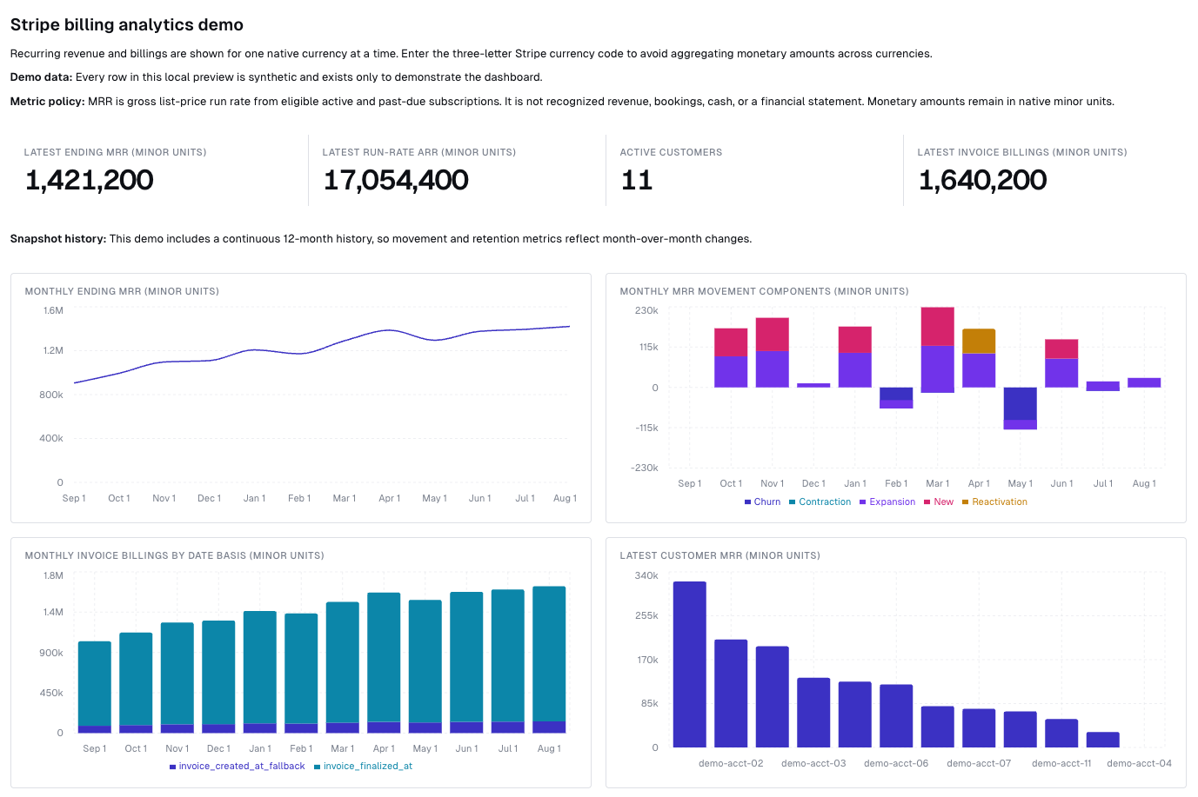Click the Jun 1 invoice billings bar
The image size is (1198, 797).
(x=466, y=662)
